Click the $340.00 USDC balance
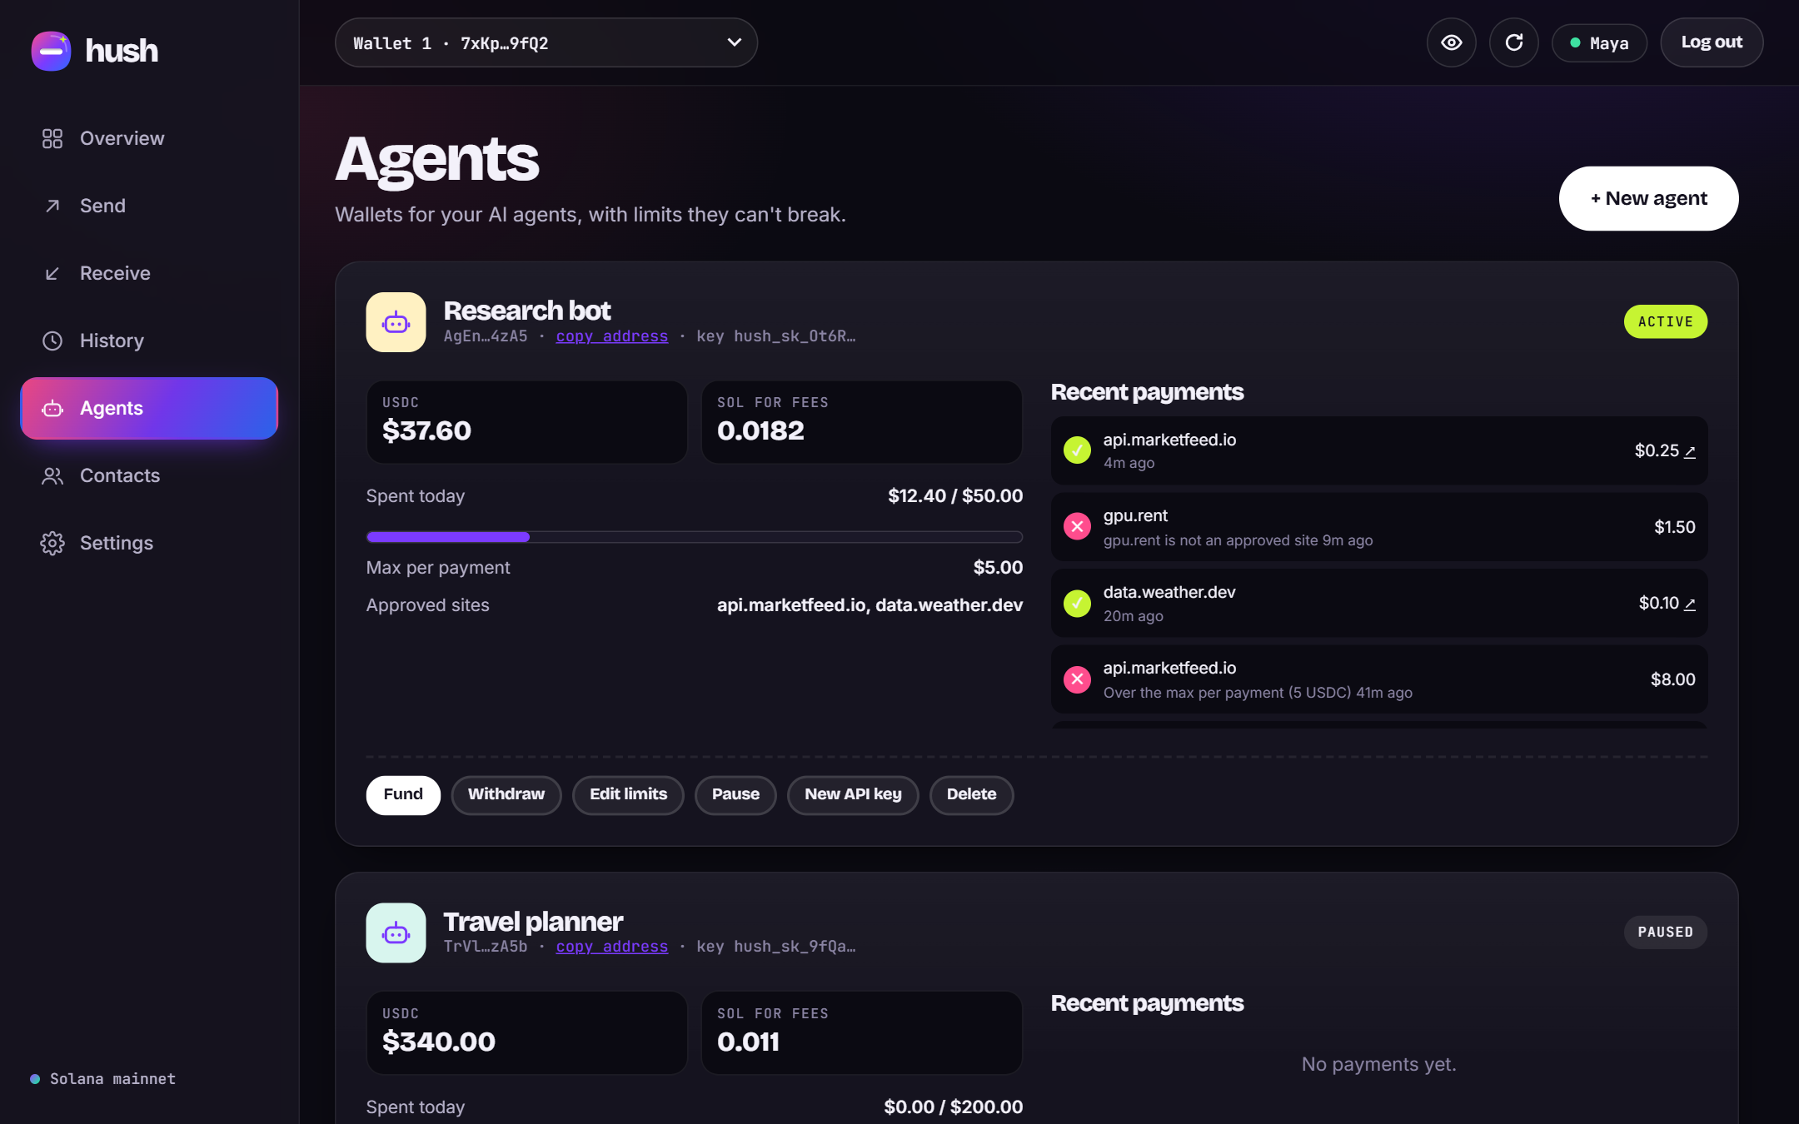 (x=439, y=1042)
